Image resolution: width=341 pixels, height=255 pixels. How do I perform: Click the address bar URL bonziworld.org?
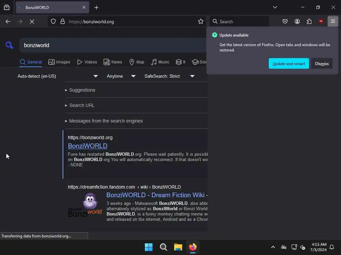(91, 22)
